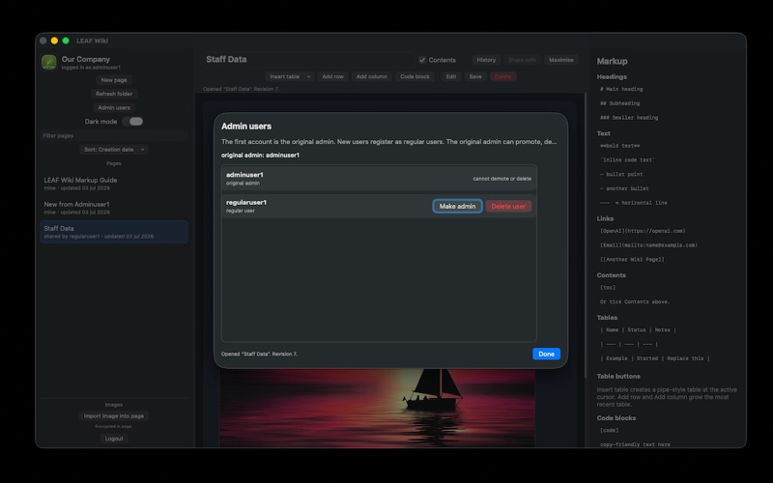Save the current page
Viewport: 773px width, 483px height.
pyautogui.click(x=475, y=76)
